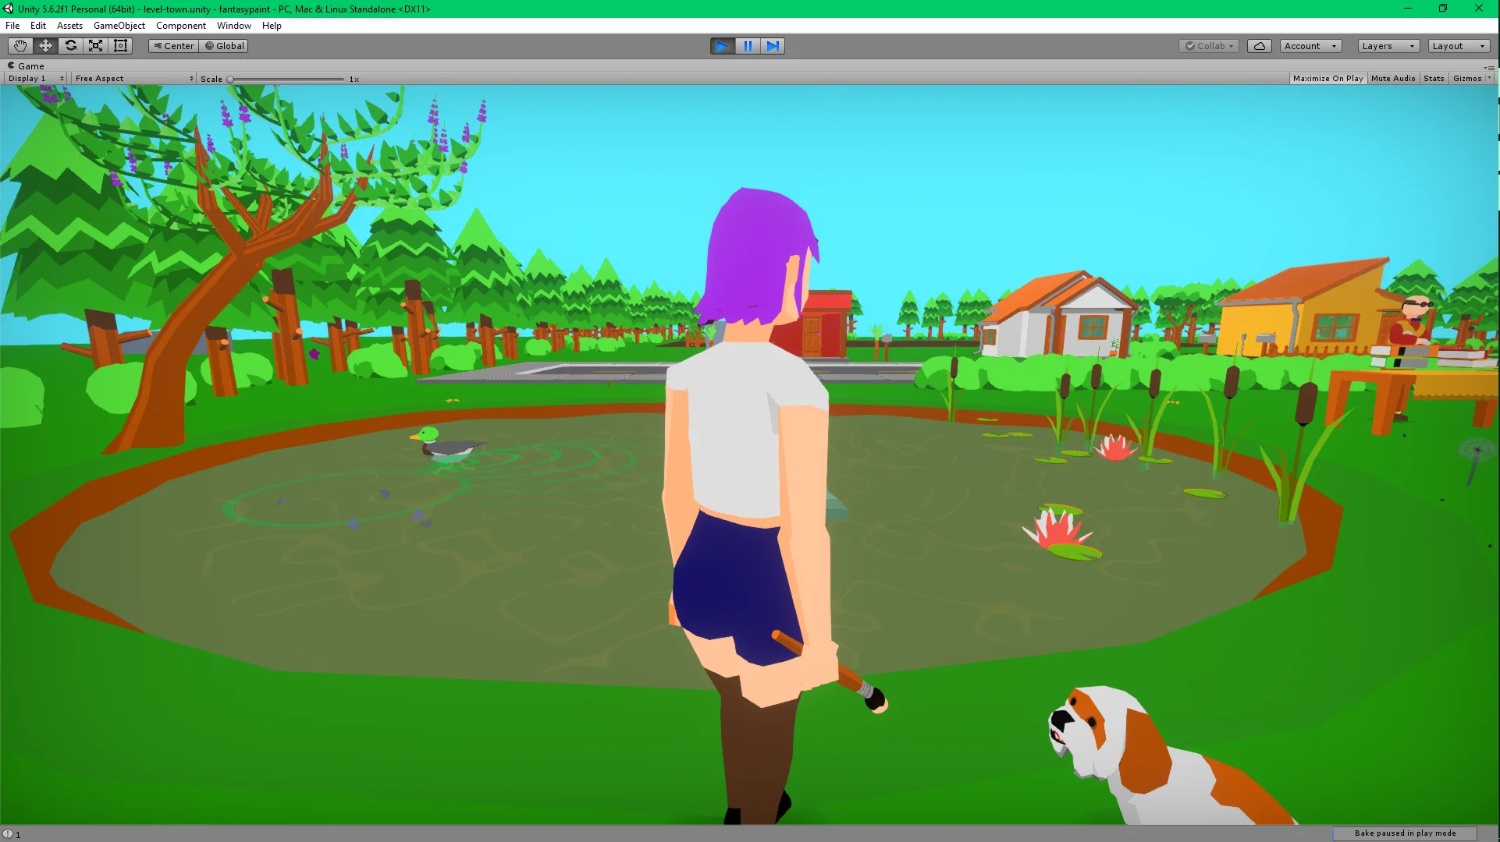Select the Rotate tool
This screenshot has width=1500, height=842.
tap(70, 46)
